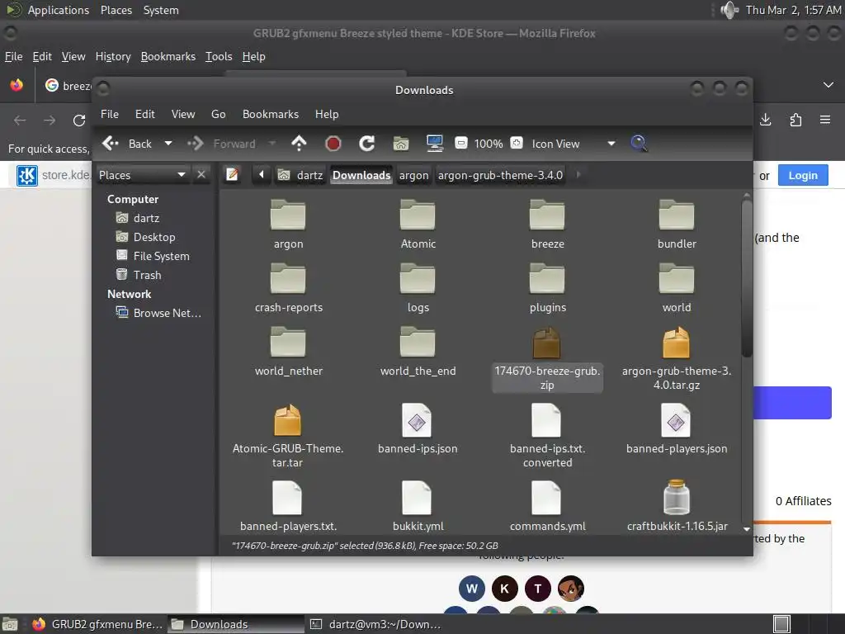This screenshot has width=845, height=634.
Task: Click the argon-grub-theme-3.4.0 breadcrumb
Action: point(500,175)
